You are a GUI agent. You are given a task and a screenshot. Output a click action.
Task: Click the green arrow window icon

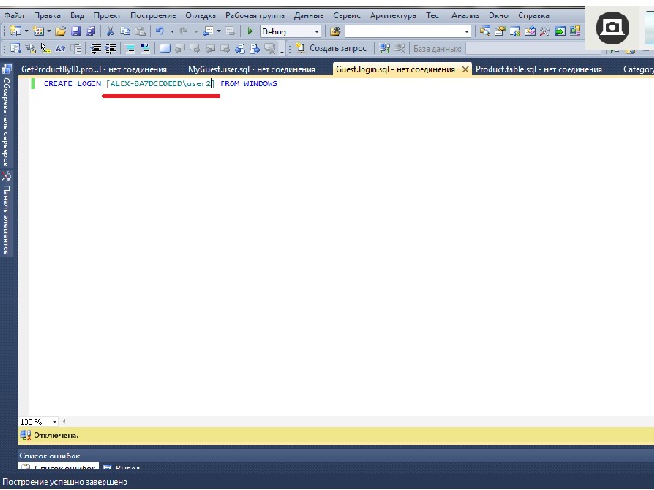click(x=560, y=31)
